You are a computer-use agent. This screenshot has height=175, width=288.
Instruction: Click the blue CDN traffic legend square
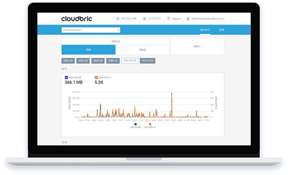click(136, 124)
